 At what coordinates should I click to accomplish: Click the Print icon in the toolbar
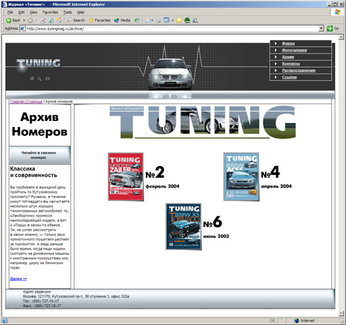[x=159, y=20]
